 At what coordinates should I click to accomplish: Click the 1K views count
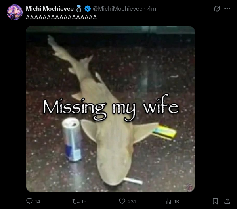coord(176,202)
